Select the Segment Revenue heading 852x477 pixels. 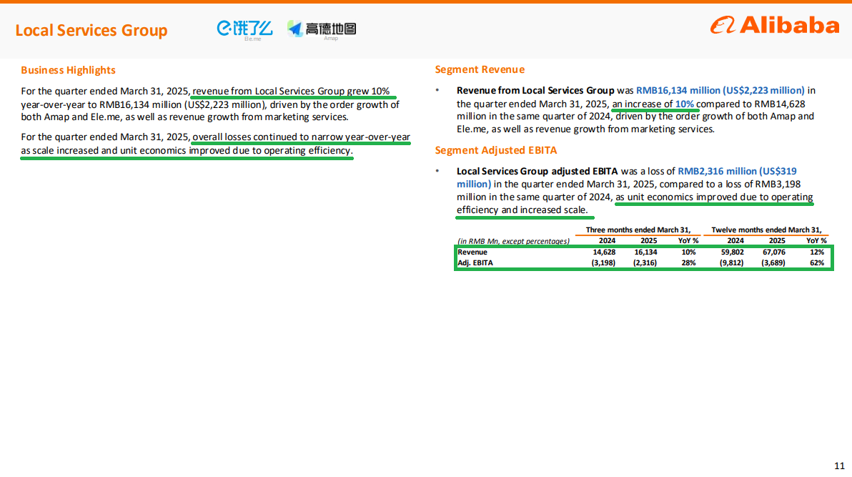(x=480, y=69)
